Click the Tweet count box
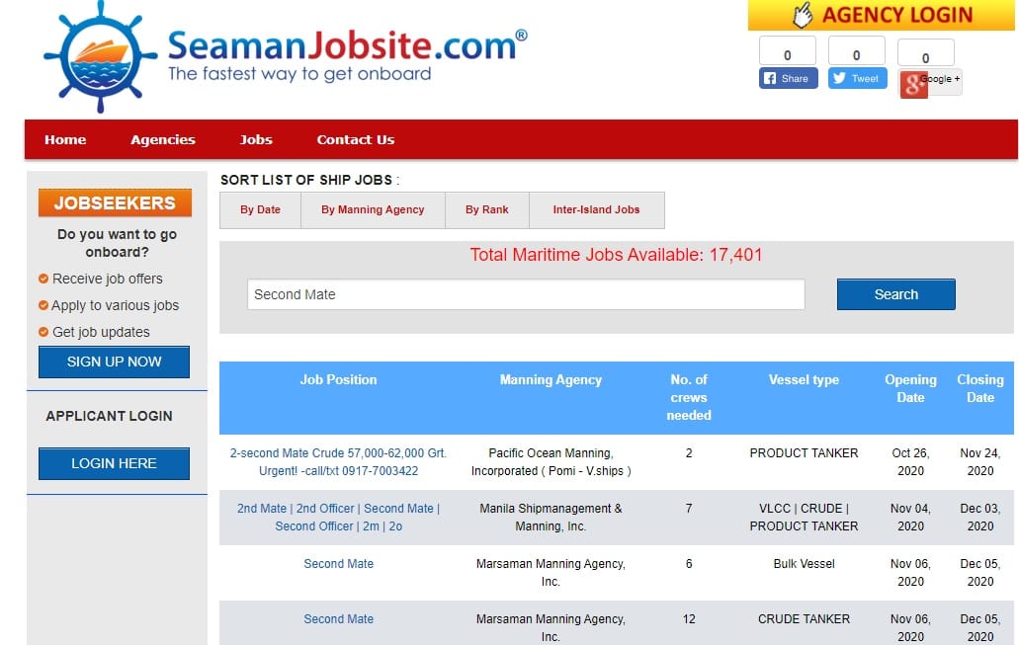Screen dimensions: 1019x645 tap(857, 52)
